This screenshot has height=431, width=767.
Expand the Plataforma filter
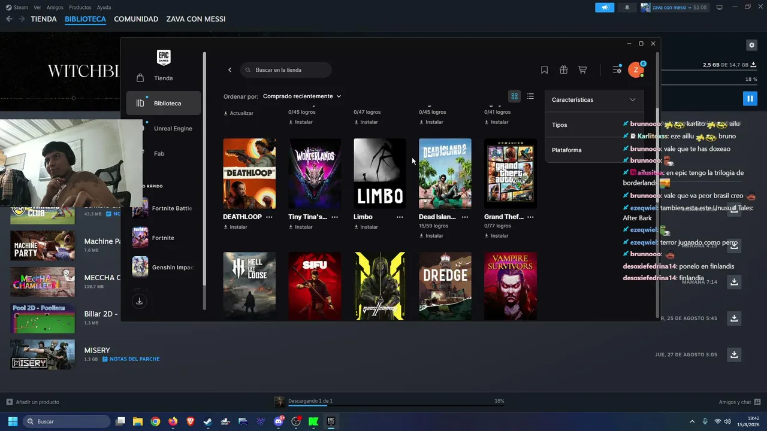tap(594, 150)
